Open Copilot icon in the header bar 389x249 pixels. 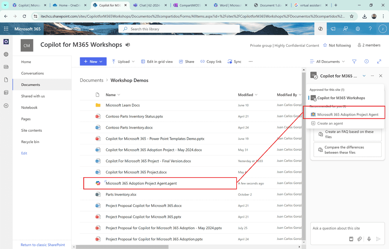click(321, 29)
